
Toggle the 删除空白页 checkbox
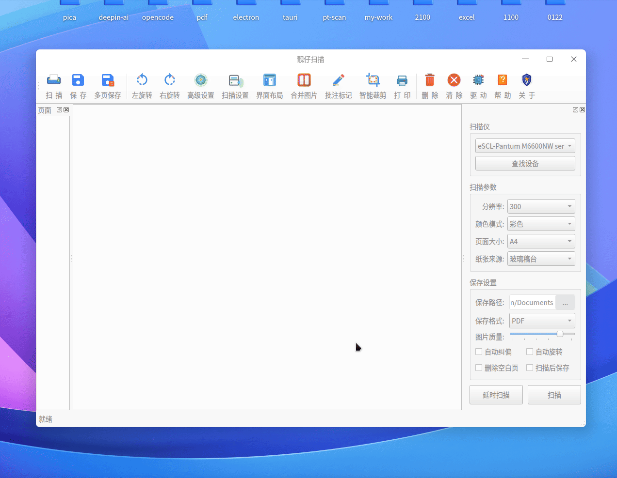click(x=479, y=368)
